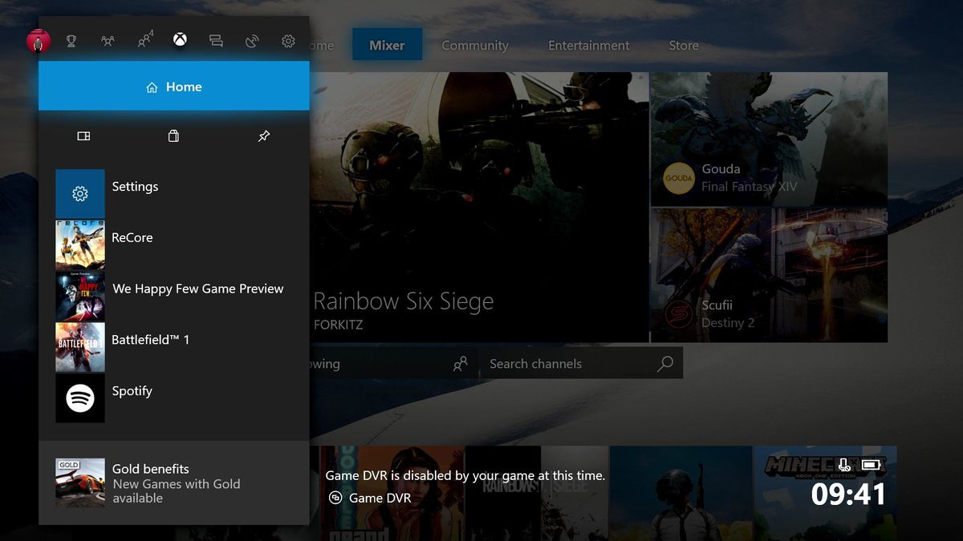Open the pin icon in the guide
Viewport: 963px width, 541px height.
(264, 136)
